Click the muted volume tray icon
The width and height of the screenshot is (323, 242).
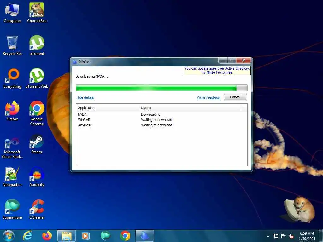(291, 236)
